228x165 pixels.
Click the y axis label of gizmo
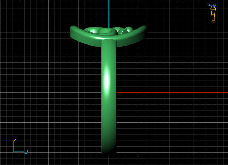[x=26, y=151]
